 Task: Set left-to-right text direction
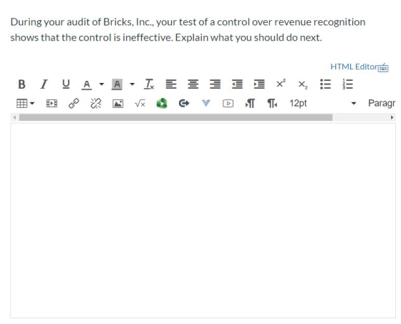point(250,104)
